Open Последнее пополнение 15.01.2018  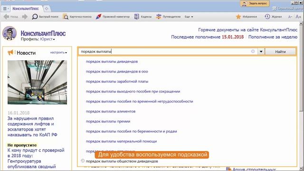click(207, 37)
